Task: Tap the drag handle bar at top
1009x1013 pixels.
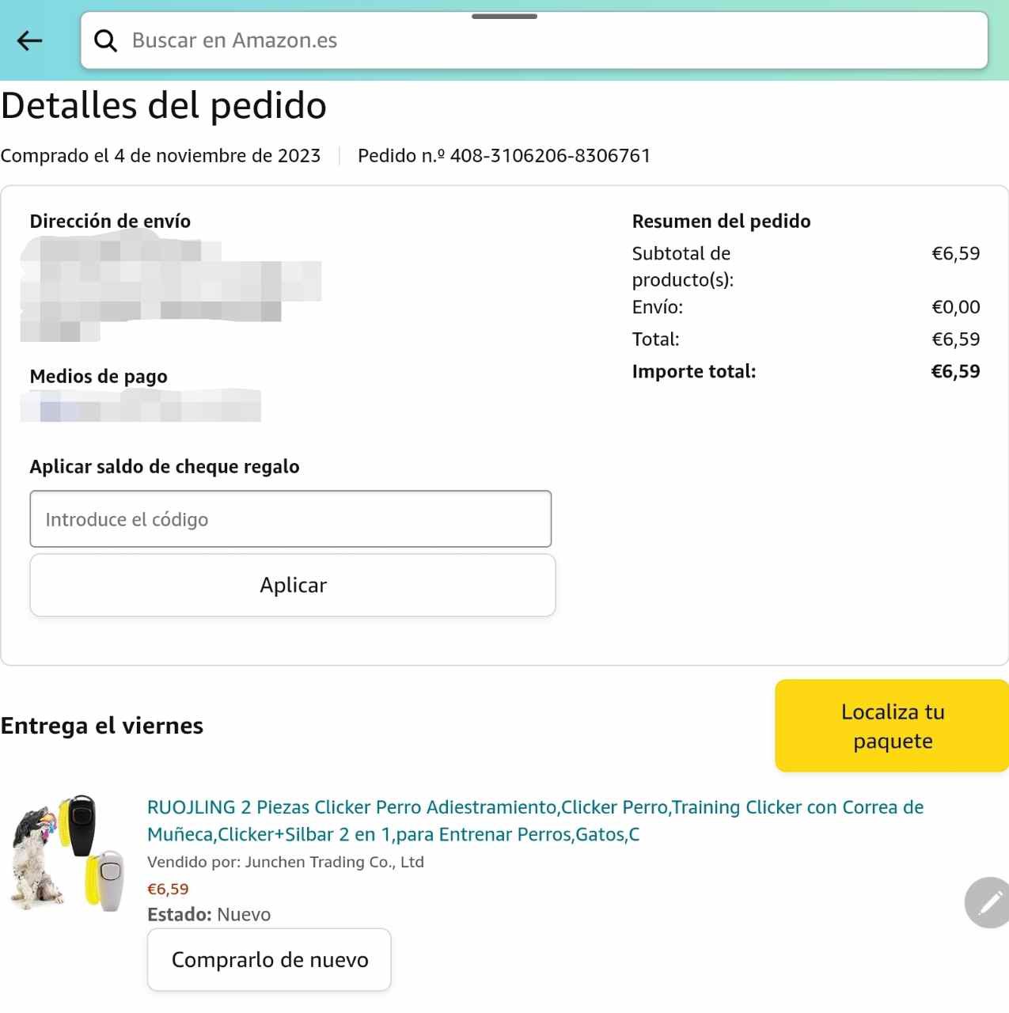Action: tap(504, 17)
